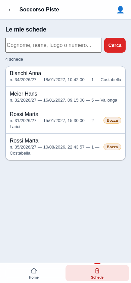Select Rossi Marta entry dated 10/08/2026
The width and height of the screenshot is (131, 283).
65,147
